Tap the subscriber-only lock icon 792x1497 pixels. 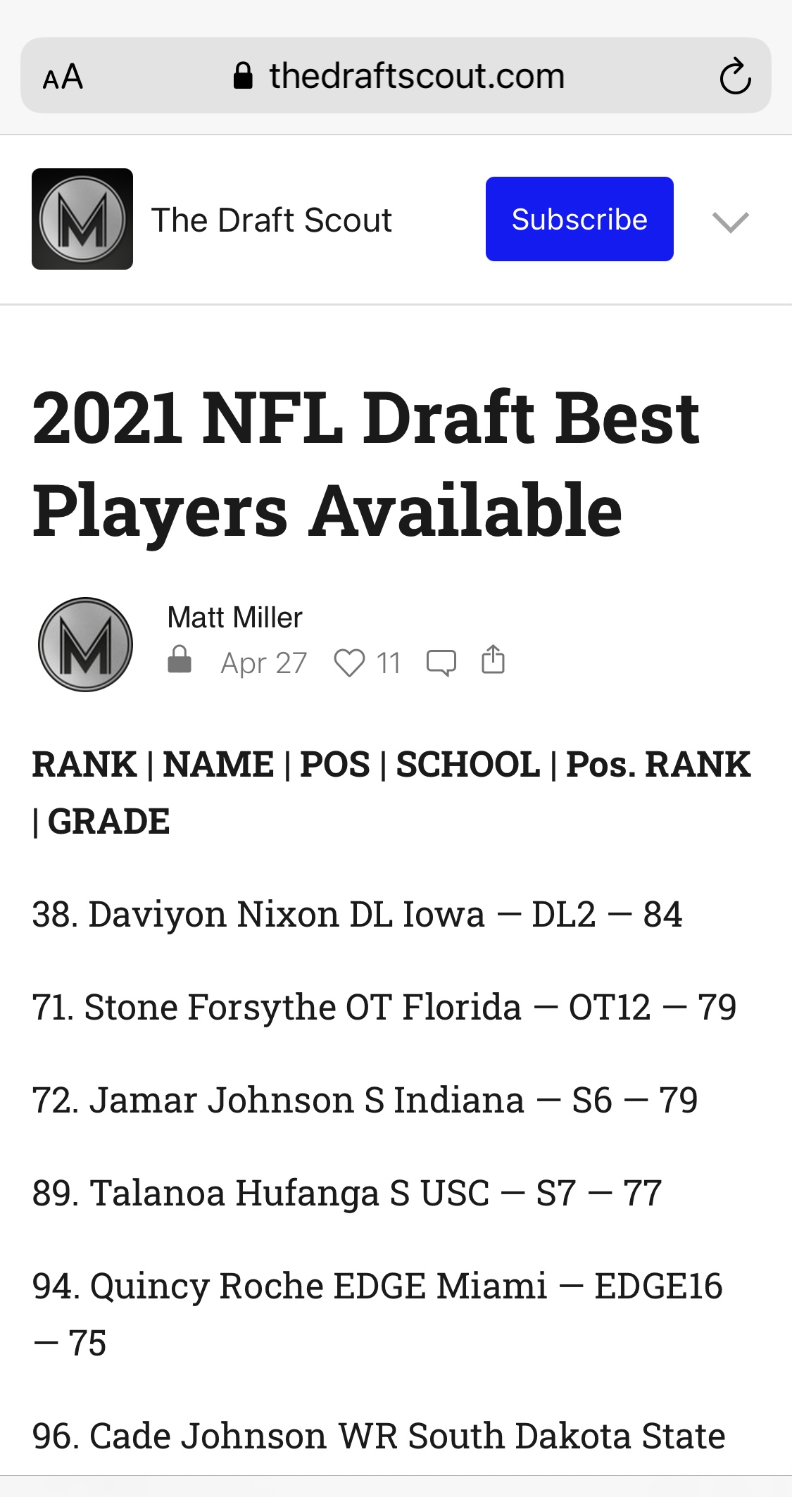[x=180, y=660]
